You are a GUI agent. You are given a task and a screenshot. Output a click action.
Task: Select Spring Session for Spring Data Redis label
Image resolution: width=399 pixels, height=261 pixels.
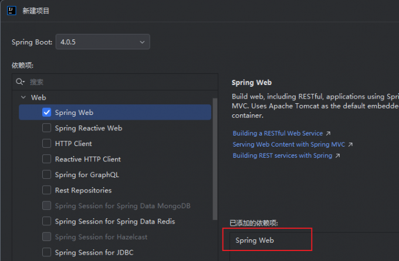click(x=115, y=222)
